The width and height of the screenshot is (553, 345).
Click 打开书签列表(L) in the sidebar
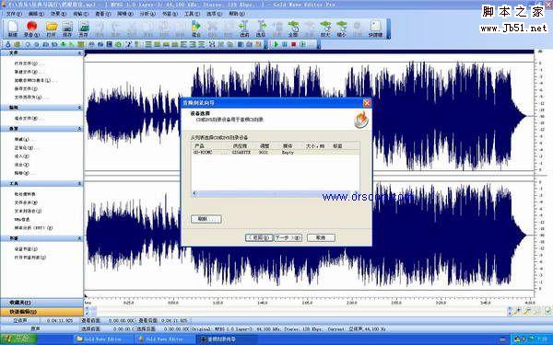(x=30, y=258)
